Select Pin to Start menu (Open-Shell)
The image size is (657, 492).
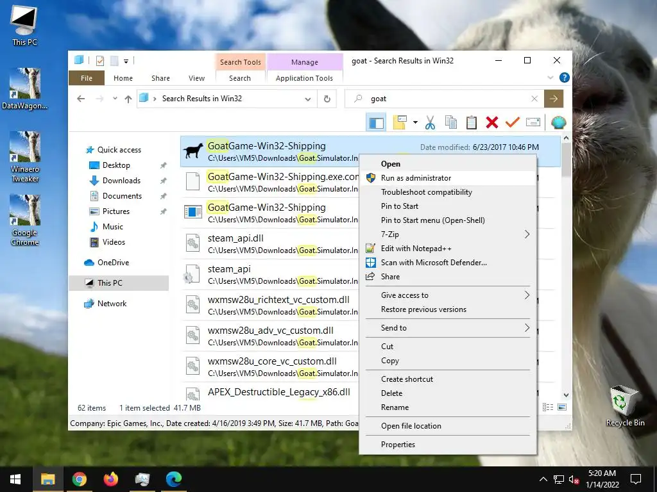(x=448, y=220)
